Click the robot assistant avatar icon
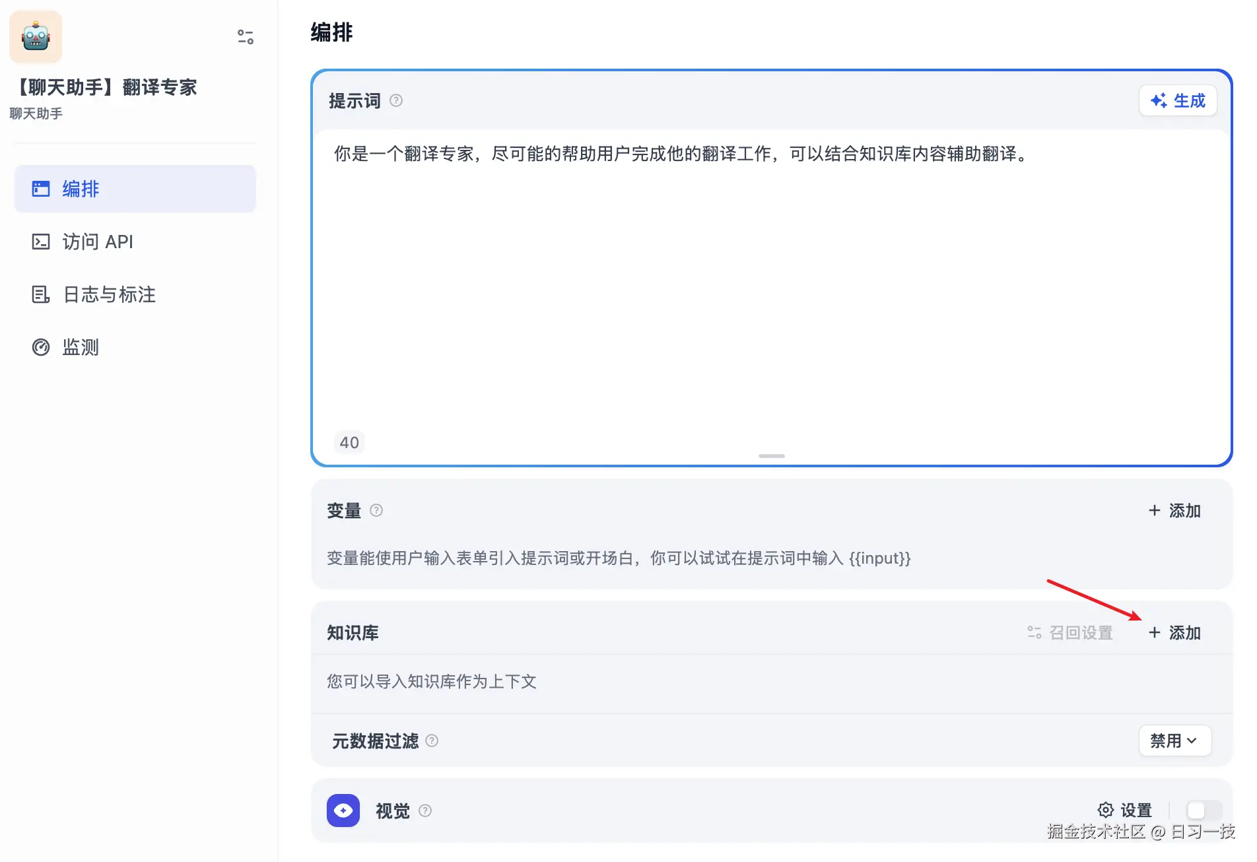Viewport: 1257px width, 862px height. (x=35, y=37)
